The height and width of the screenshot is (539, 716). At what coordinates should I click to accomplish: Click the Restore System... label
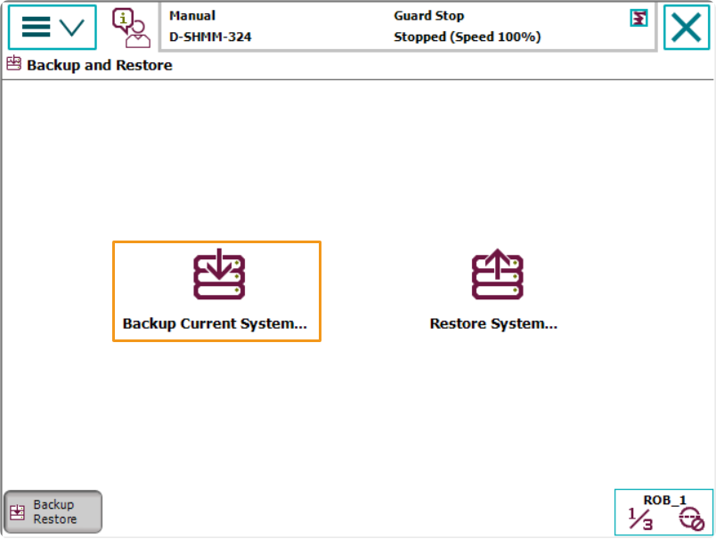click(494, 323)
